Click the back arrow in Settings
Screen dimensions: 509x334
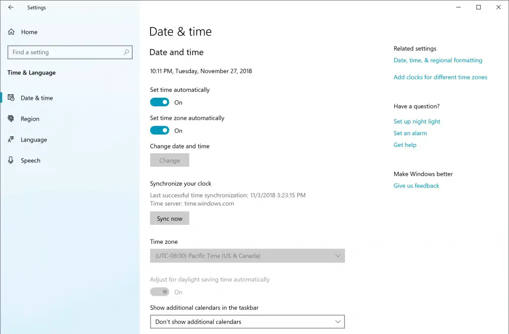tap(11, 7)
